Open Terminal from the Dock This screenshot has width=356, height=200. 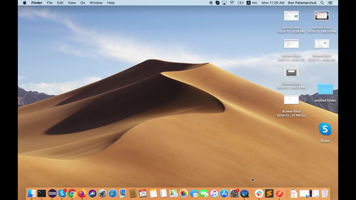point(42,193)
